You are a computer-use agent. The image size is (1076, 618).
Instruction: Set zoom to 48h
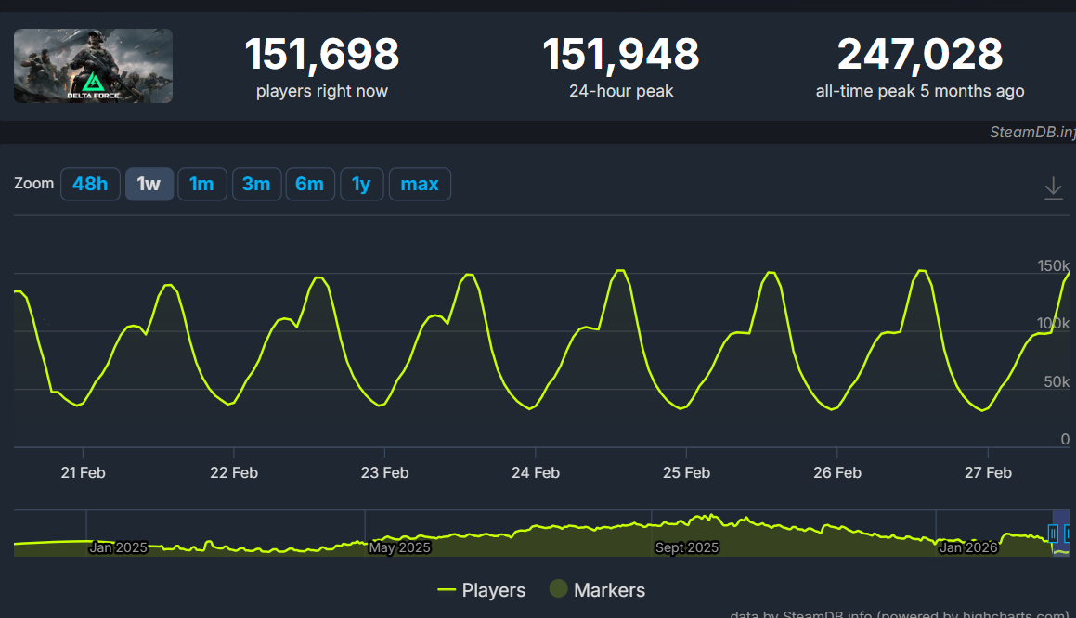pyautogui.click(x=90, y=184)
